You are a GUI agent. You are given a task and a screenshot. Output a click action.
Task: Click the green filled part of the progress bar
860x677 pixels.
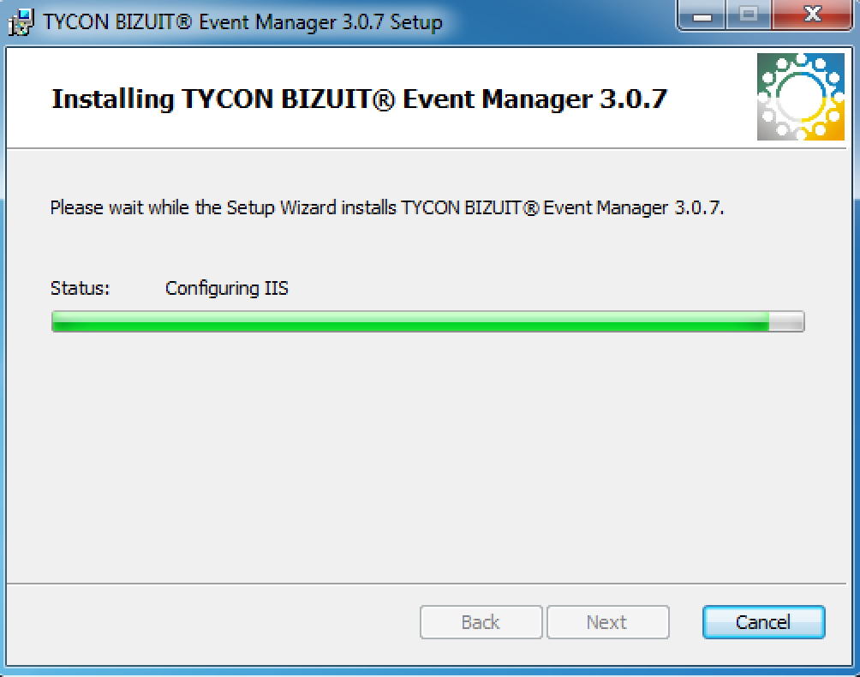coord(410,321)
